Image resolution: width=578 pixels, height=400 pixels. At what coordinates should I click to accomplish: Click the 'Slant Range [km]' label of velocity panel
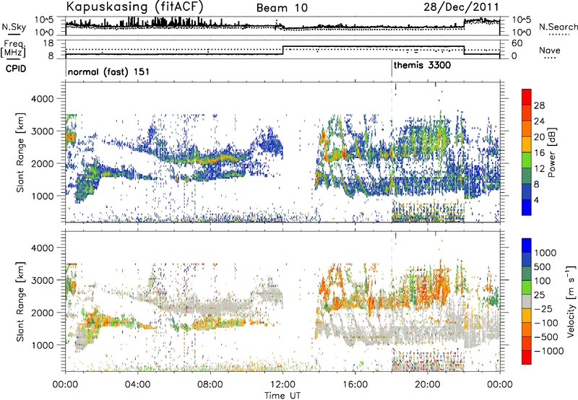tap(20, 301)
